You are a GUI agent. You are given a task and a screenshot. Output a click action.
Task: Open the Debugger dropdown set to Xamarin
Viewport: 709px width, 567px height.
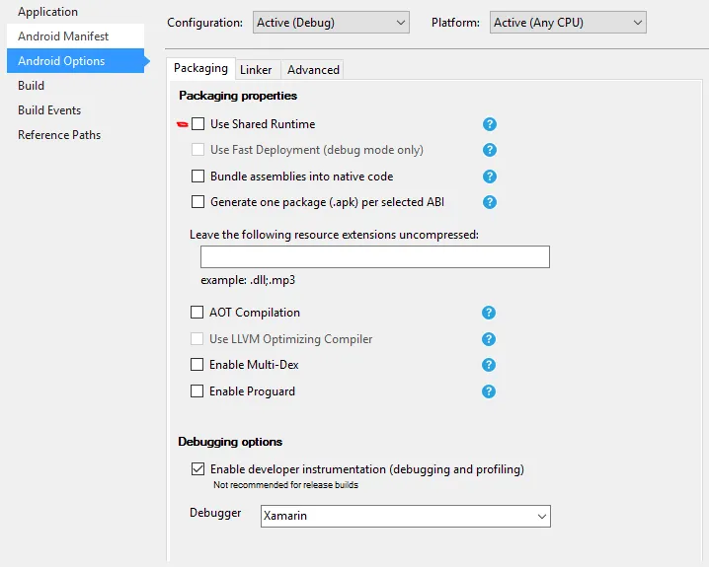coord(405,516)
